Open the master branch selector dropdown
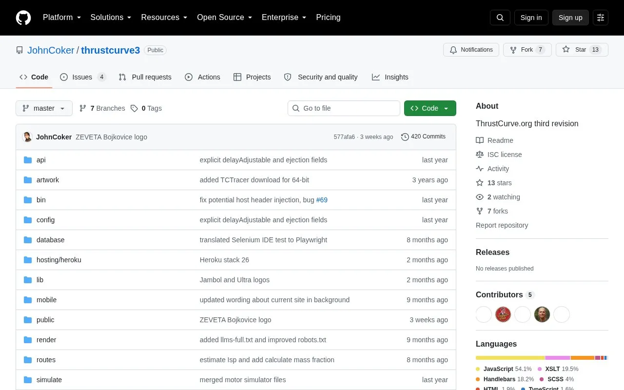 point(44,108)
